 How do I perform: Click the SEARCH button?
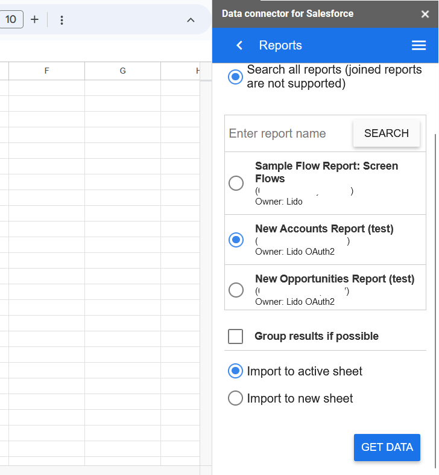(x=387, y=133)
